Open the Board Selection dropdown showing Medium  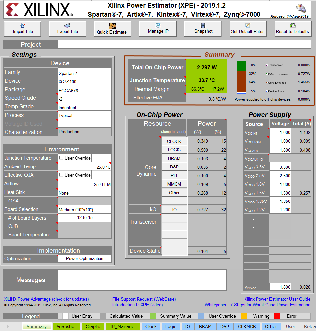85,209
